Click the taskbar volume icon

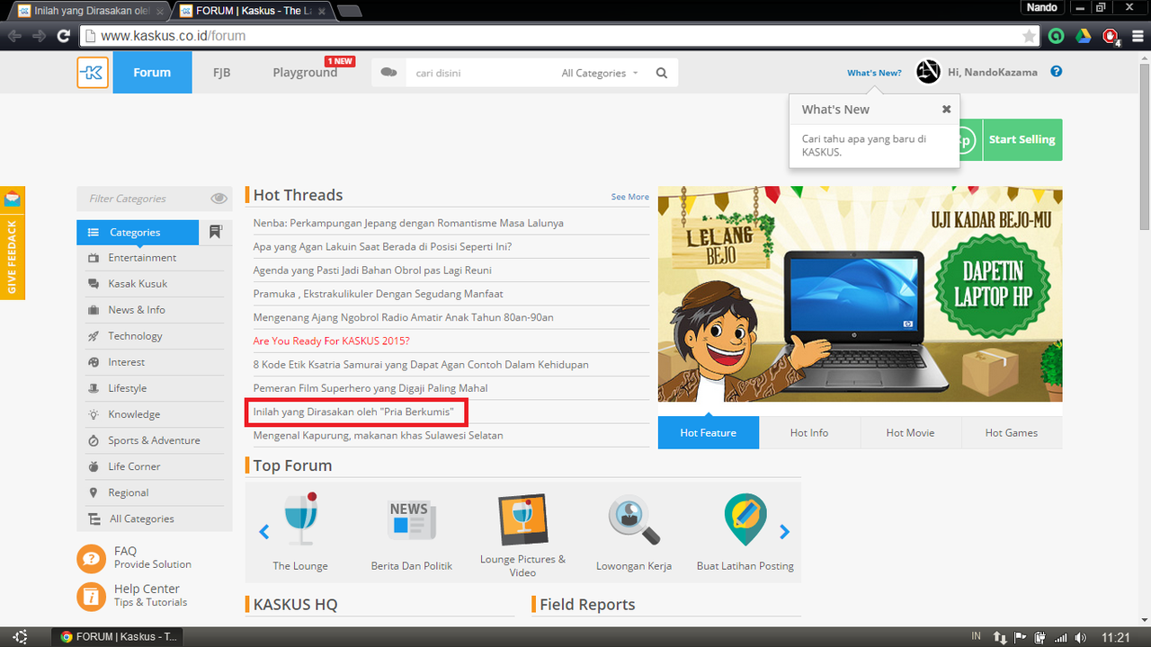click(x=1080, y=637)
